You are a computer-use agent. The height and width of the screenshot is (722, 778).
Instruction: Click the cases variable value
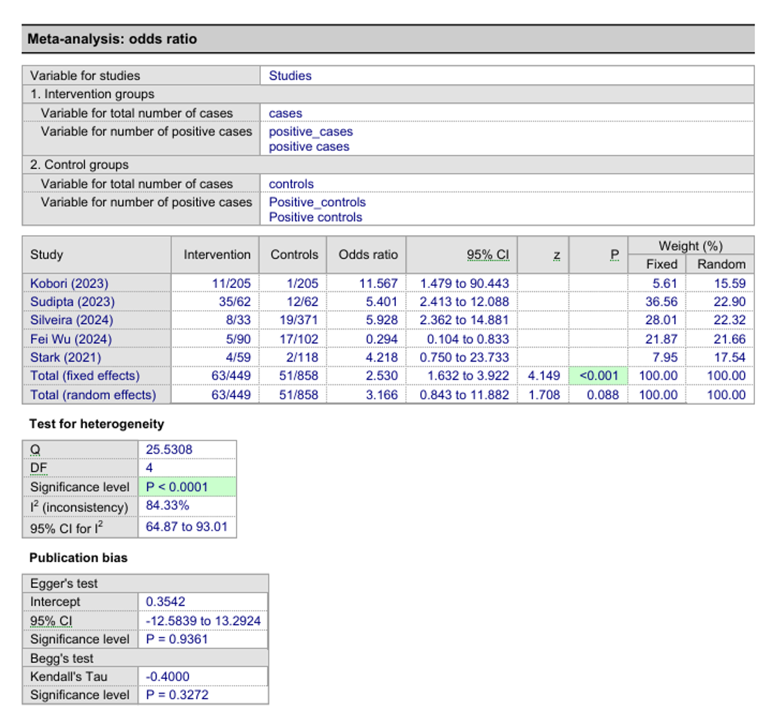285,113
